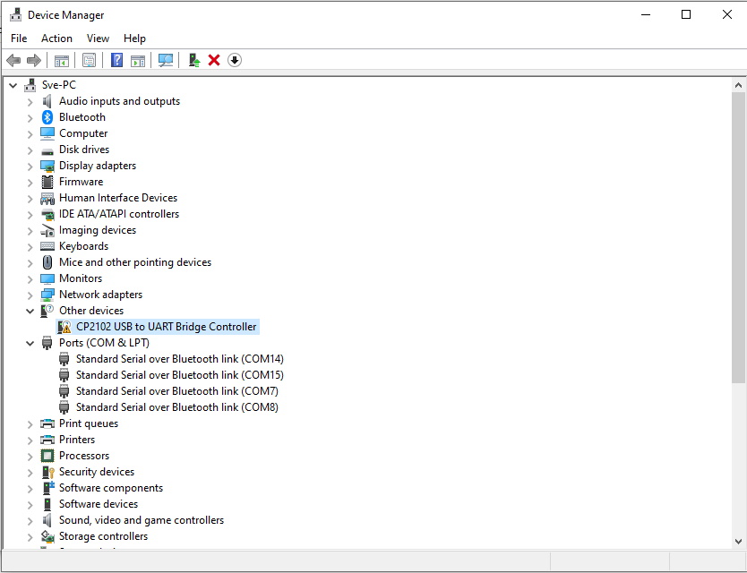Expand the Network adapters category
This screenshot has height=573, width=747.
30,295
